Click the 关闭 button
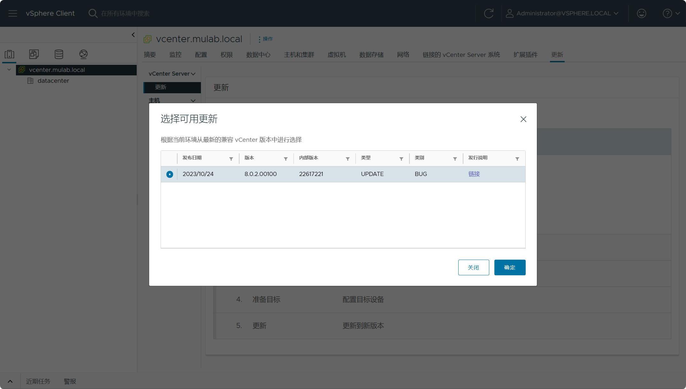686x389 pixels. tap(474, 267)
